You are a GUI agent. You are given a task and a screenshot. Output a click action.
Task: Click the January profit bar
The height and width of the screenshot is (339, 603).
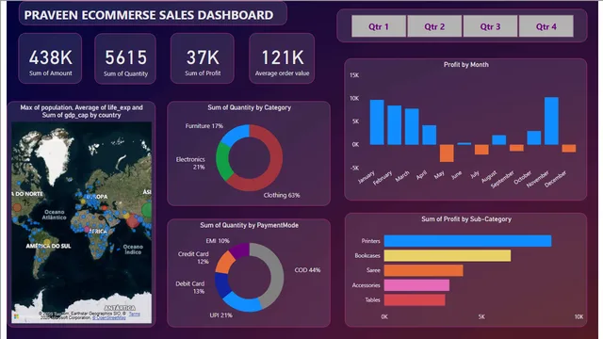coord(377,122)
